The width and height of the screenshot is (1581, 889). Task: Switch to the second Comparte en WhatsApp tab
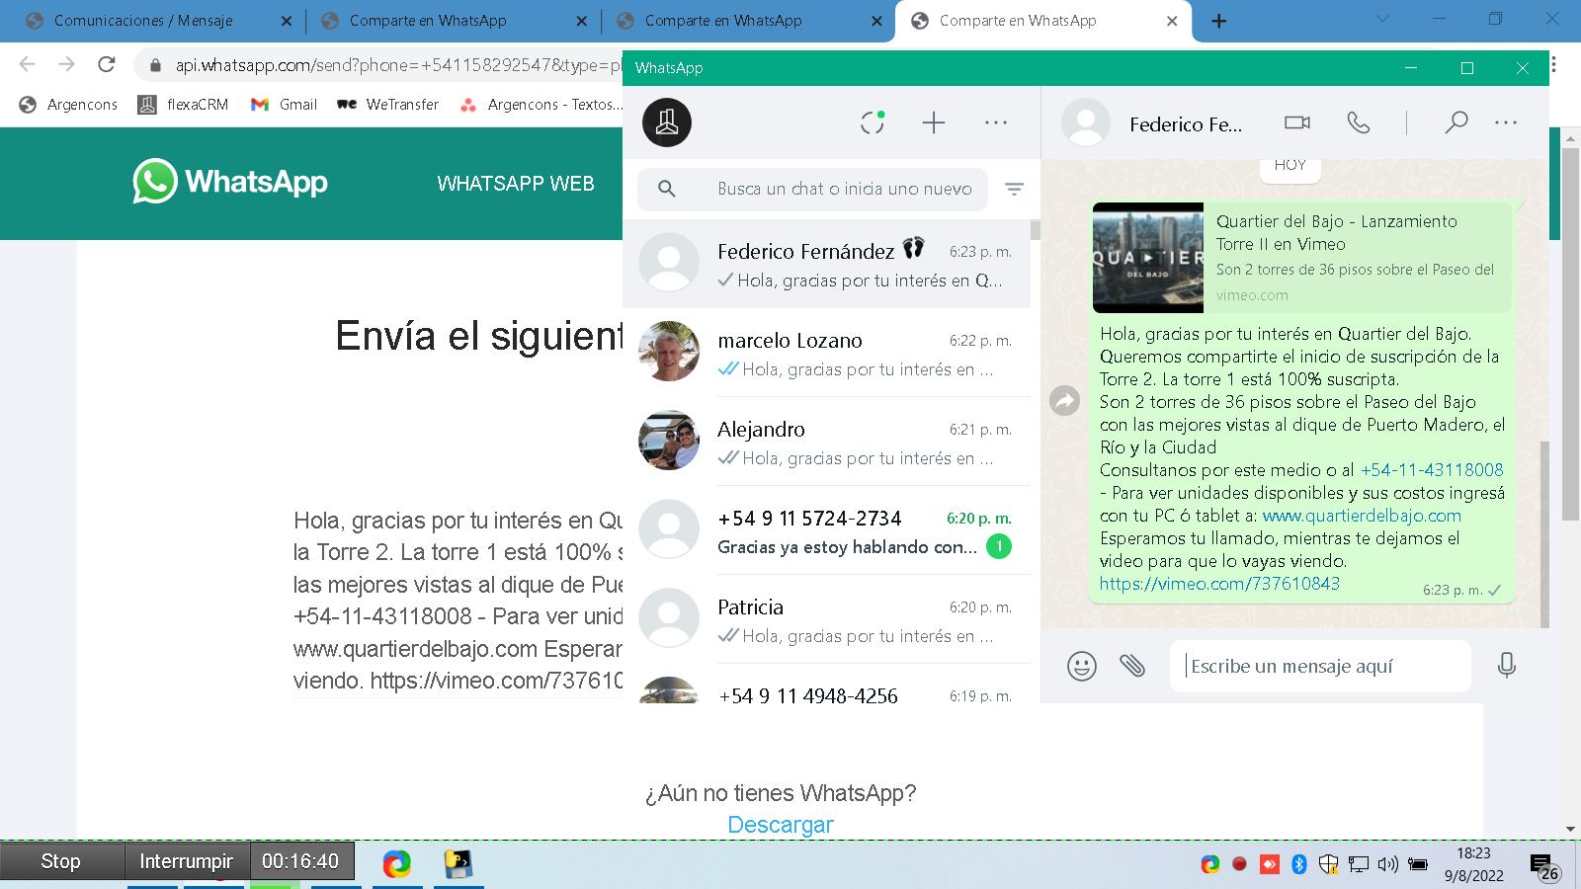pyautogui.click(x=723, y=21)
